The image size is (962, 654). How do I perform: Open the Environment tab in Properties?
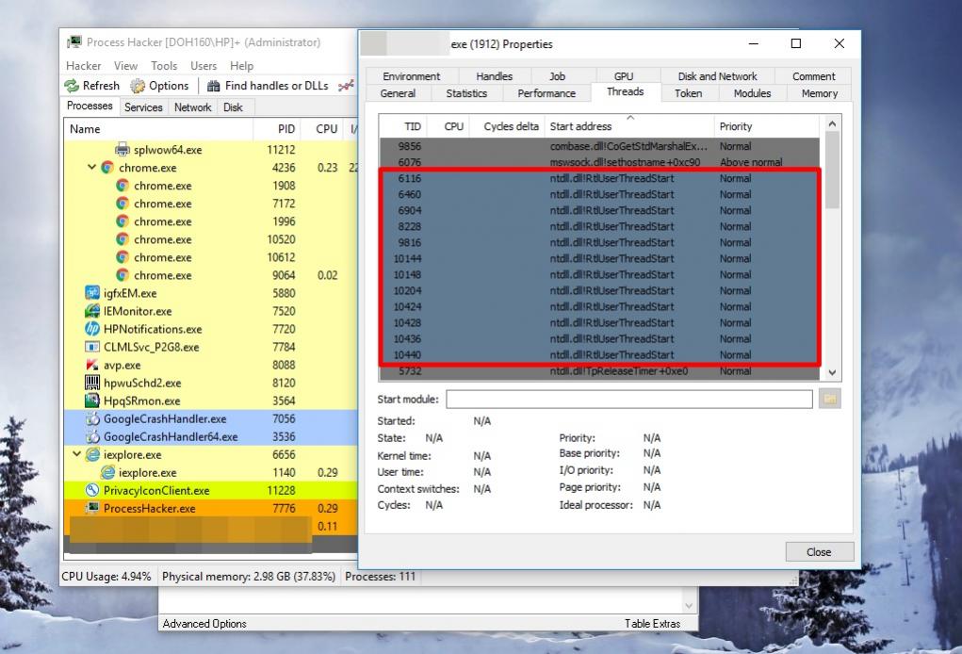(411, 76)
